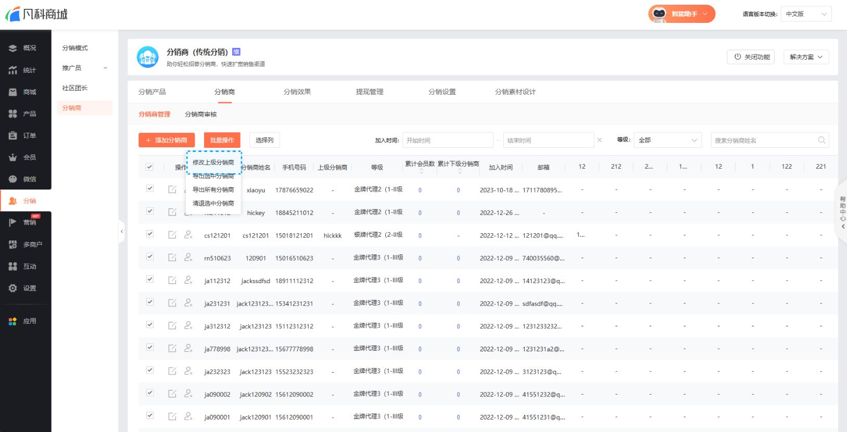Click the 批量操作 button
This screenshot has width=847, height=432.
click(222, 140)
